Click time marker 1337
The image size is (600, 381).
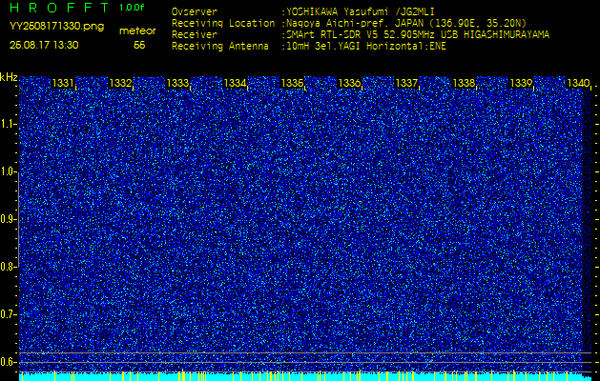(x=406, y=83)
